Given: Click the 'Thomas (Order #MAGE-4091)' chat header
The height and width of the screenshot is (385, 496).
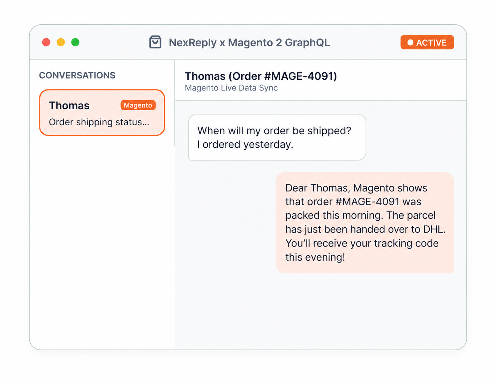Looking at the screenshot, I should (261, 76).
